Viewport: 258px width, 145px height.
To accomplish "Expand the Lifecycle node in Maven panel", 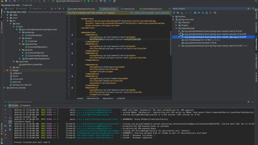I will 177,23.
